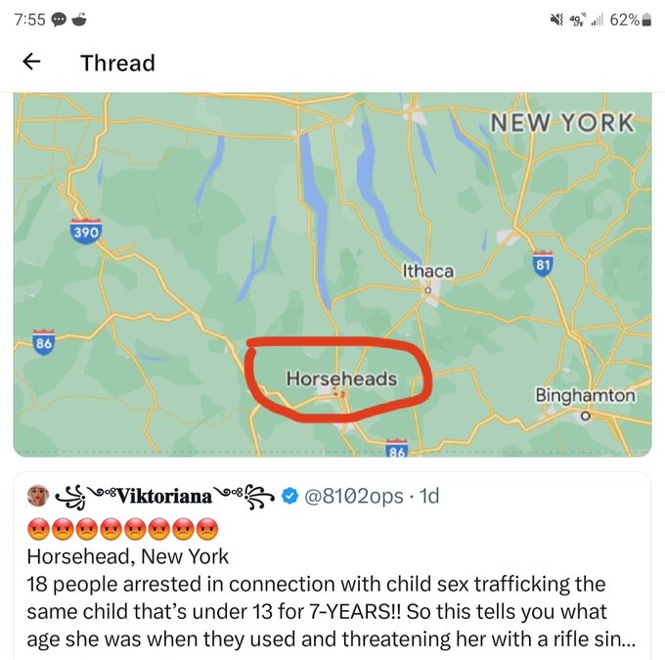Screen dimensions: 665x660
Task: Tap the Ithaca label on the map
Action: tap(427, 271)
